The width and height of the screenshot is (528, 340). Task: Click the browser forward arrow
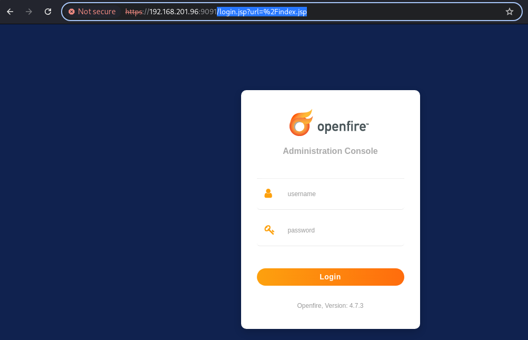[x=29, y=12]
